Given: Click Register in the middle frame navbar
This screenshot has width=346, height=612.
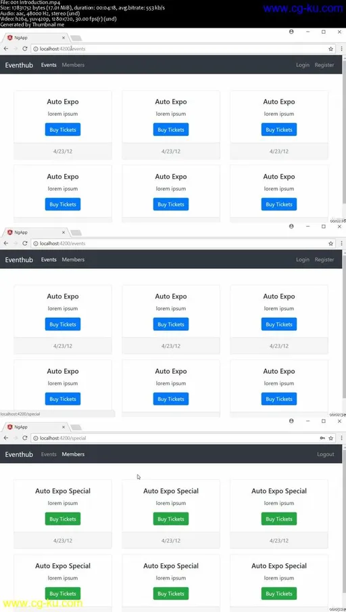Looking at the screenshot, I should point(324,259).
